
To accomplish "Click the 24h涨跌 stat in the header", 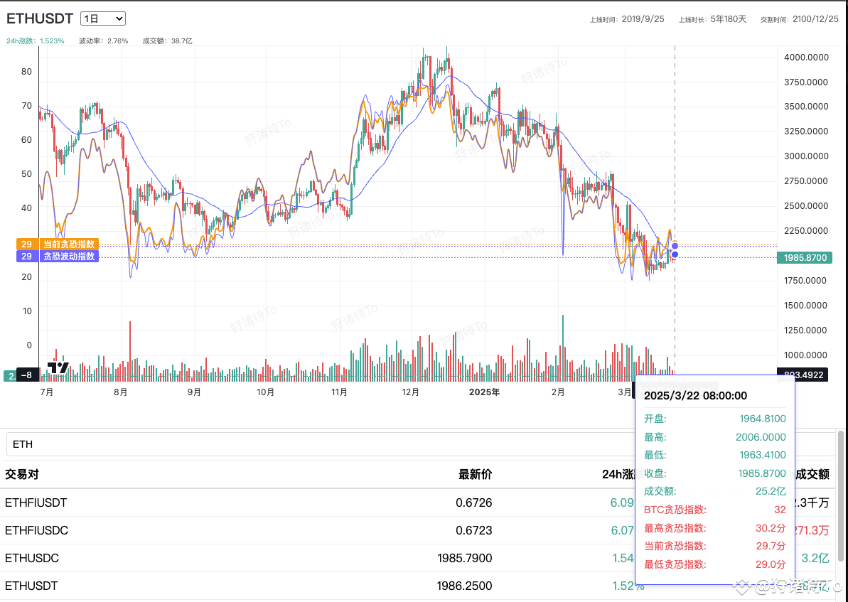I will coord(36,41).
